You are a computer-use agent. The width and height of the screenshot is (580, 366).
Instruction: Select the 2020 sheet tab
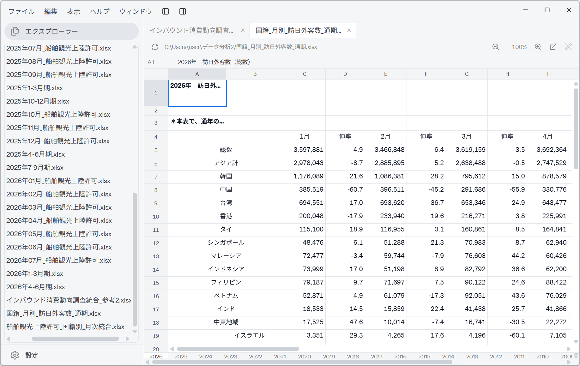[304, 357]
